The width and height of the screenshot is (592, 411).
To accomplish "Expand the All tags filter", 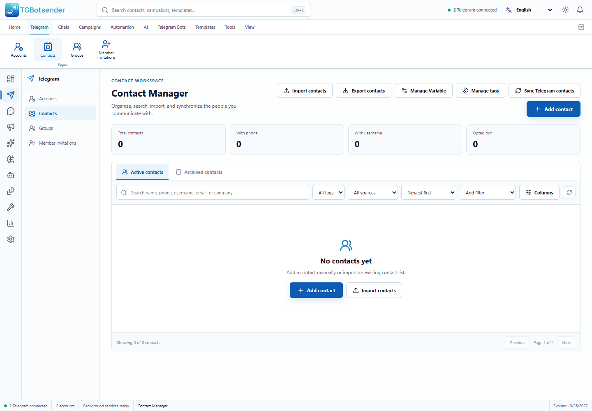I will click(x=328, y=192).
